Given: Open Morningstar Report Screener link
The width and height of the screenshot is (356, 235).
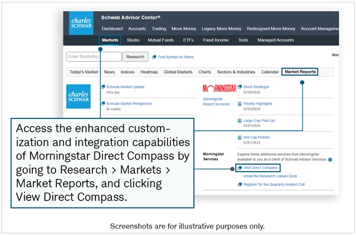Looking at the screenshot, I should click(x=216, y=101).
